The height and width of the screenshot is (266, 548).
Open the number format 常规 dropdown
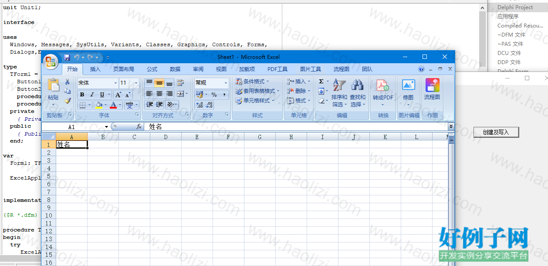pos(226,83)
